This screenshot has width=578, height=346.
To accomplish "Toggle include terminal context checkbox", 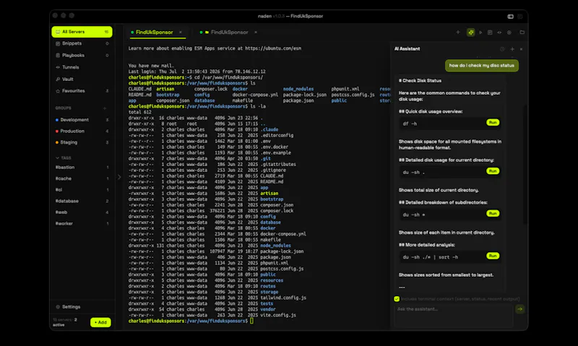I will [x=397, y=299].
